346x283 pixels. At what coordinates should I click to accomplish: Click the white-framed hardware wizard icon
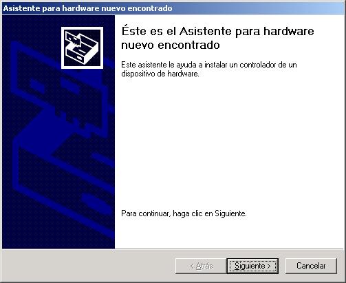82,48
